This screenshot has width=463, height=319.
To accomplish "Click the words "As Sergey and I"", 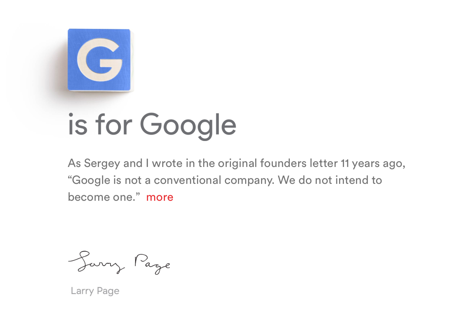I will pyautogui.click(x=105, y=163).
